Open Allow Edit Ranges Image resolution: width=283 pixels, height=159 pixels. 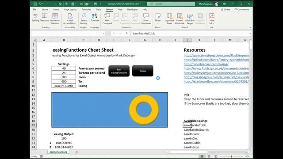[190, 19]
